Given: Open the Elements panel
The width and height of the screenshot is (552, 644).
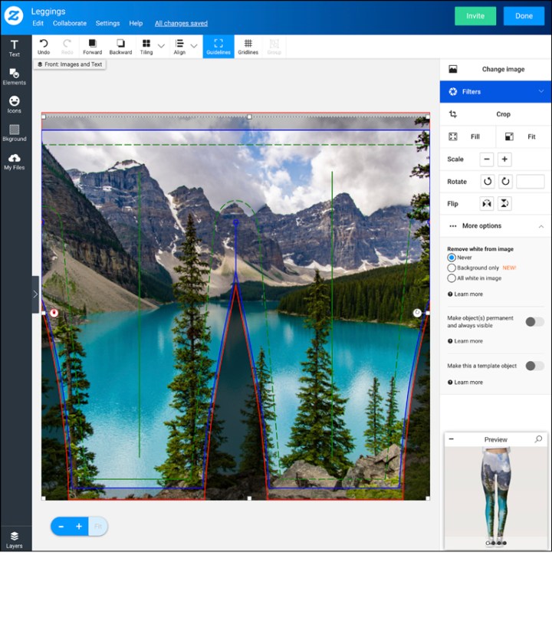Looking at the screenshot, I should (x=14, y=76).
